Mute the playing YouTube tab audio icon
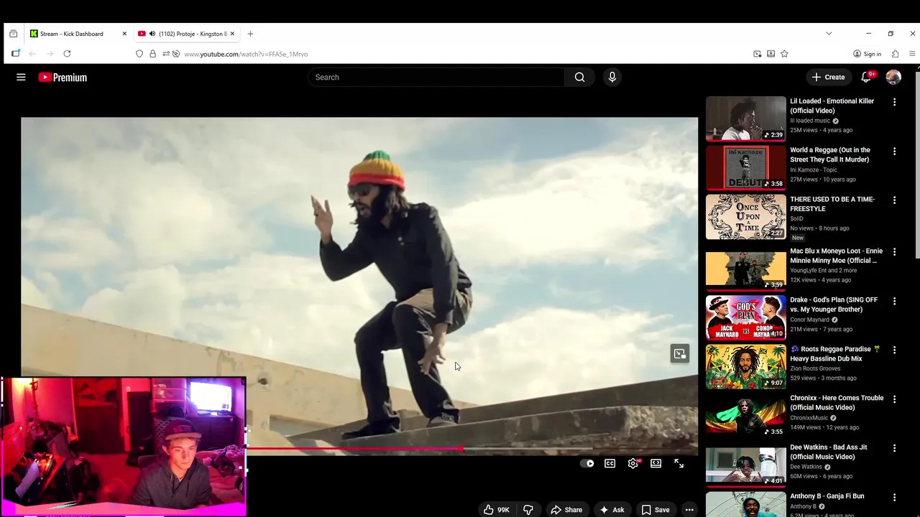The image size is (920, 517). click(x=152, y=34)
